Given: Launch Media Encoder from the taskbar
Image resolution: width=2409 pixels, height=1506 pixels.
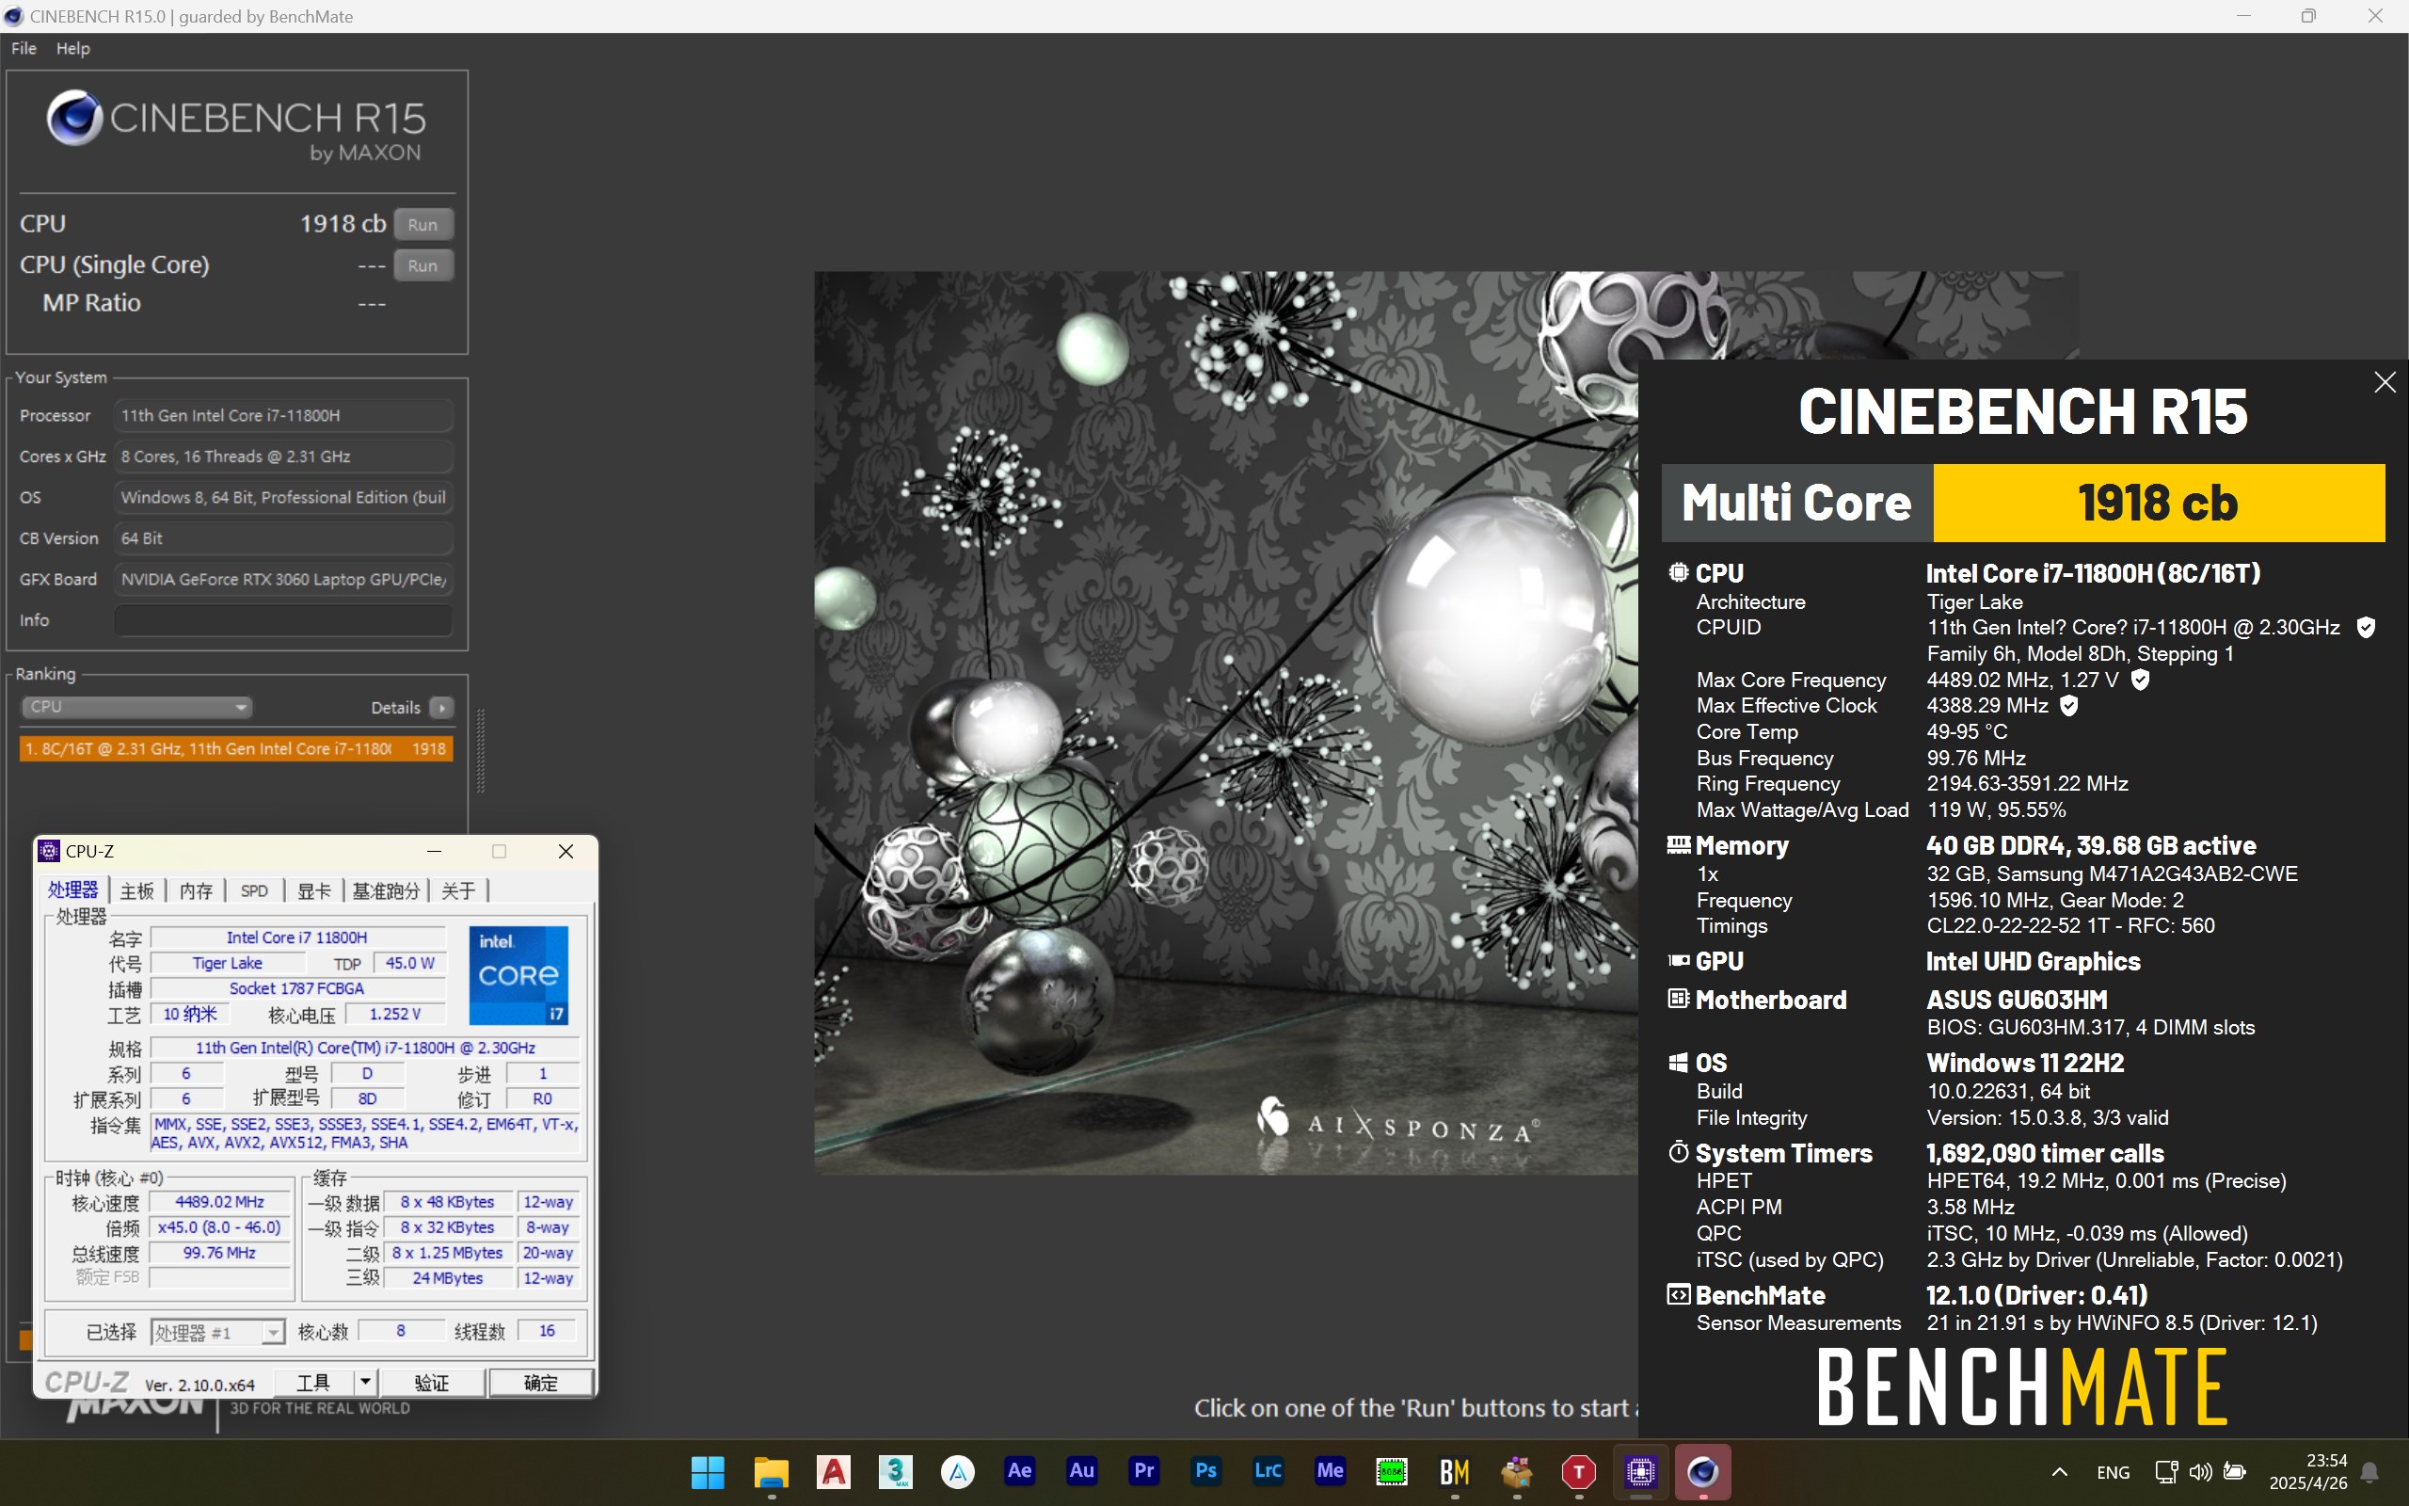Looking at the screenshot, I should pos(1330,1471).
